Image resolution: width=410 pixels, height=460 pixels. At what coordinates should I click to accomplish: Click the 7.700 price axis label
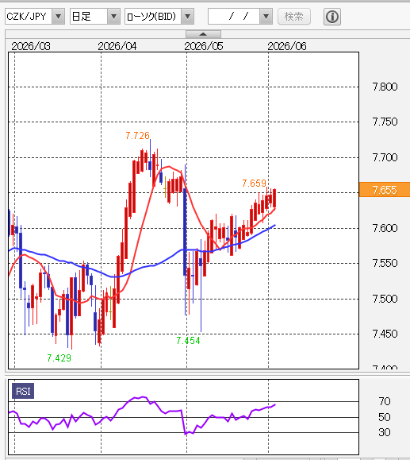coord(385,157)
